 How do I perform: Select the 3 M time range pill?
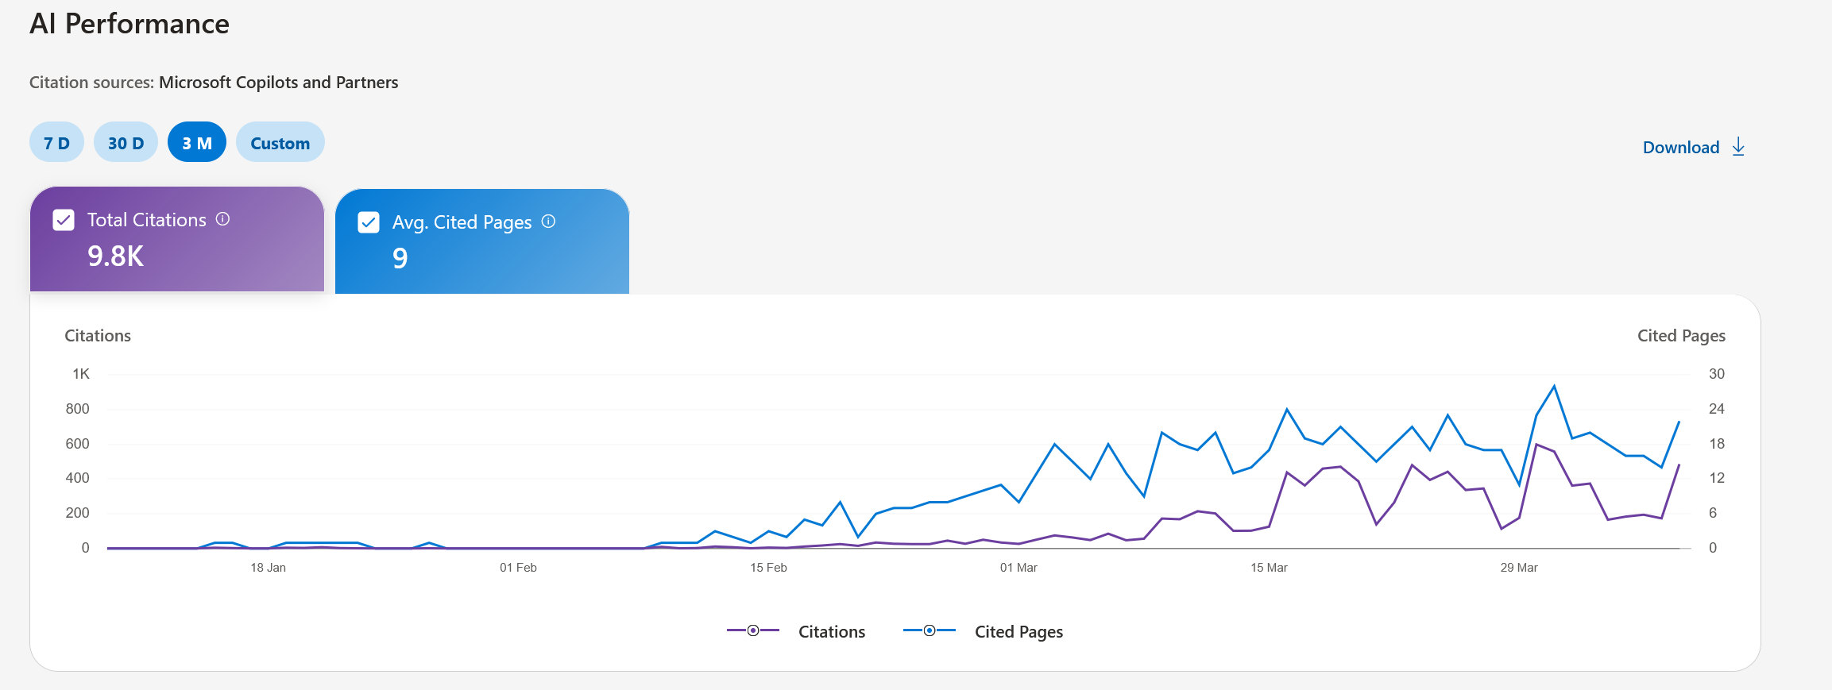coord(196,142)
